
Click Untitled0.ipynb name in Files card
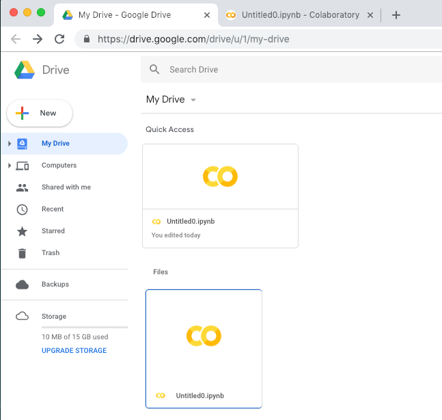coord(200,396)
